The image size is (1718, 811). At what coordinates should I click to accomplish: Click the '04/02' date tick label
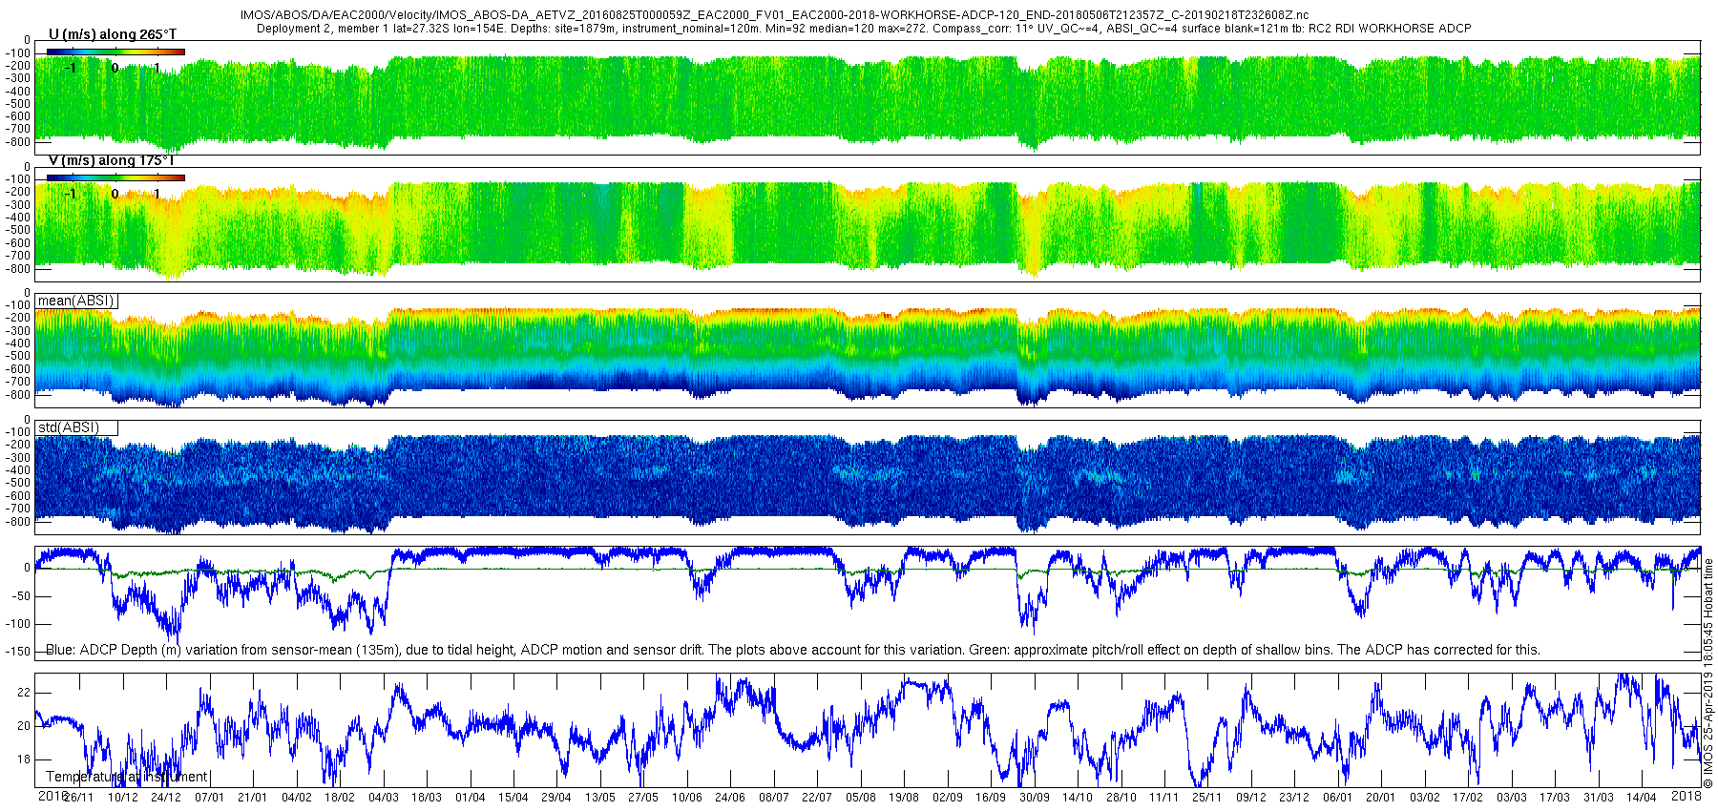[x=296, y=798]
